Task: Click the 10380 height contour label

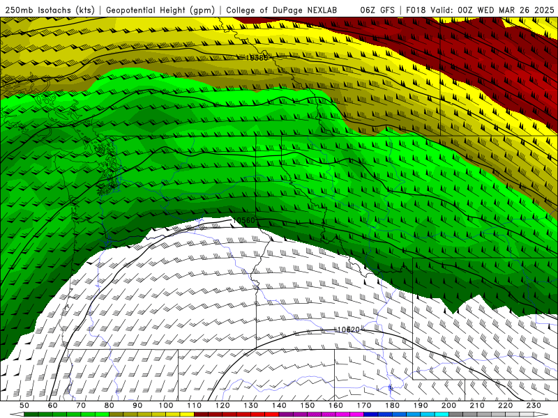Action: click(x=257, y=57)
